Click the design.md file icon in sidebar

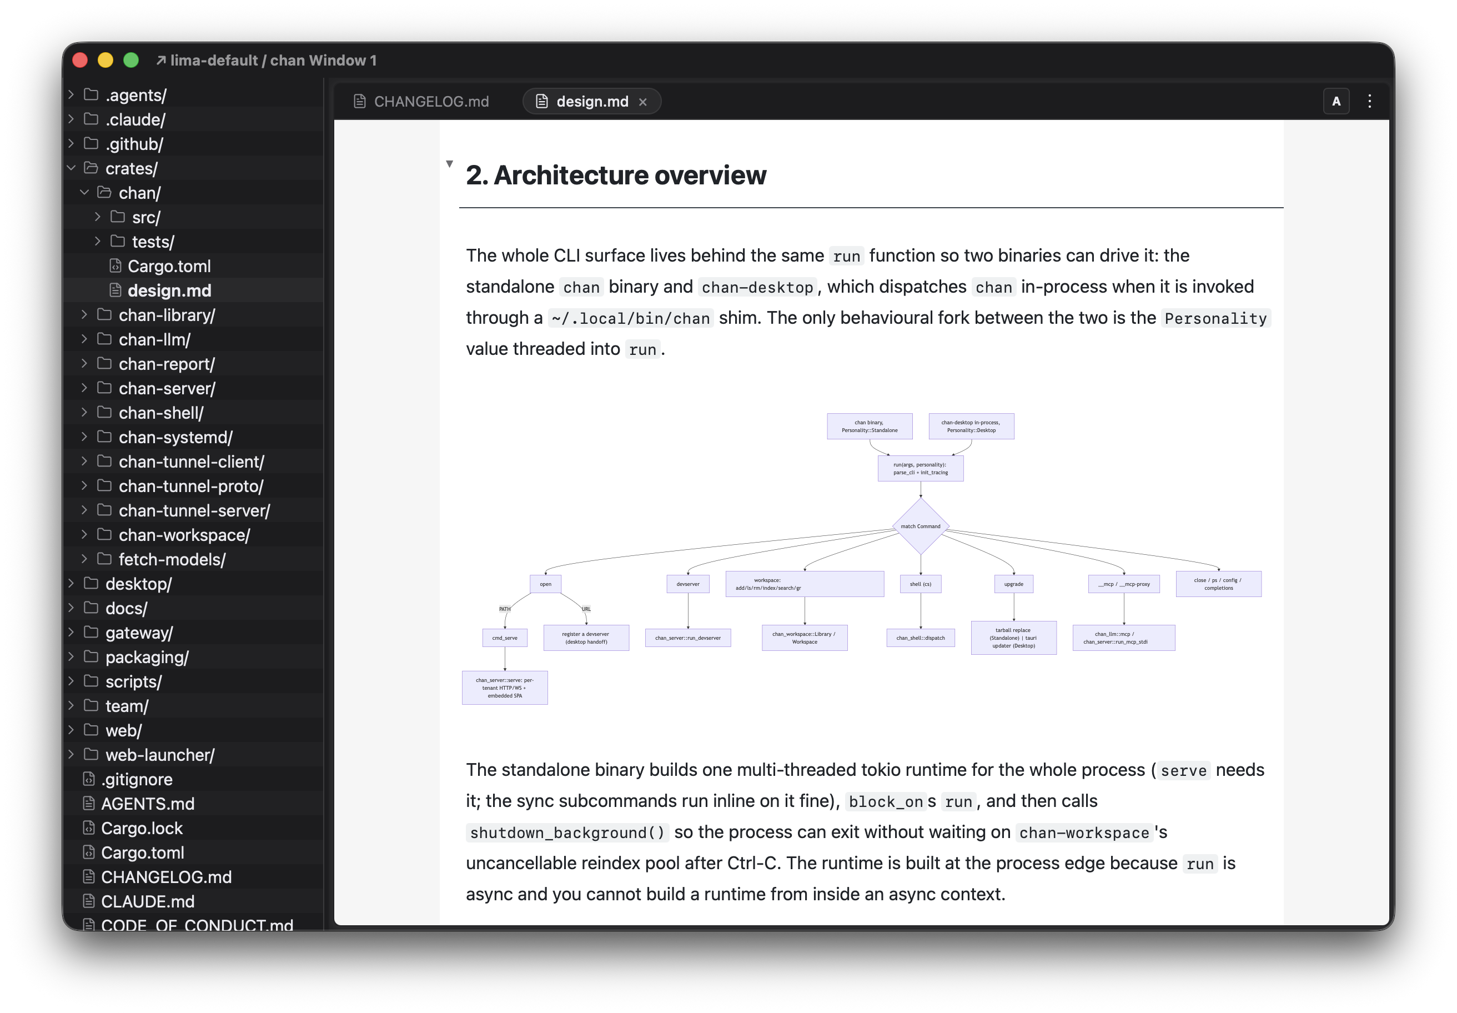click(115, 290)
